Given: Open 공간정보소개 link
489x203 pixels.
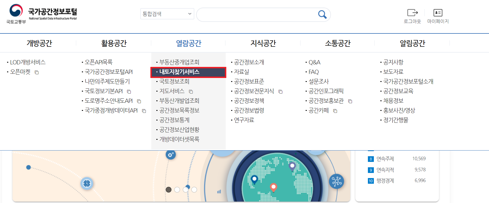Looking at the screenshot, I should click(x=249, y=62).
